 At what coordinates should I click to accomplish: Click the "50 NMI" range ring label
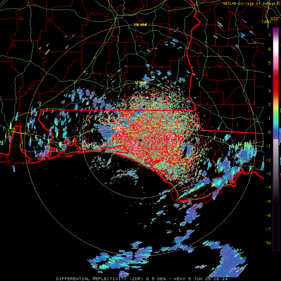[x=140, y=82]
